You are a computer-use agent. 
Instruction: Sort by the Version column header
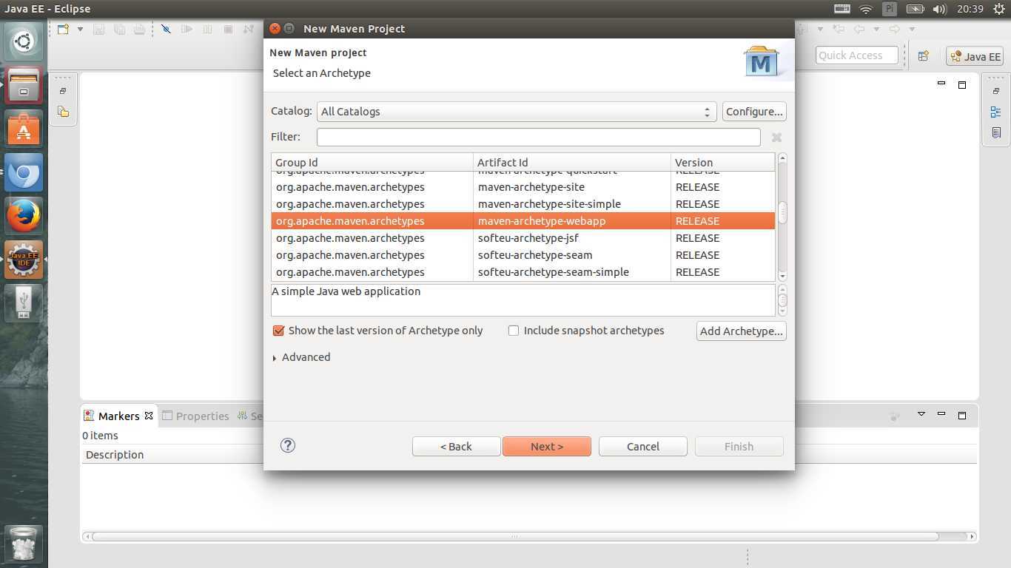pyautogui.click(x=722, y=163)
